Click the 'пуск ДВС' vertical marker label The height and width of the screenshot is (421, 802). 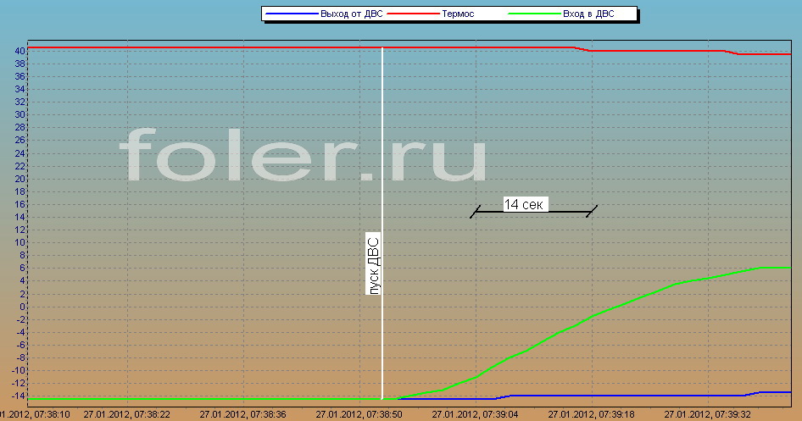(x=374, y=263)
